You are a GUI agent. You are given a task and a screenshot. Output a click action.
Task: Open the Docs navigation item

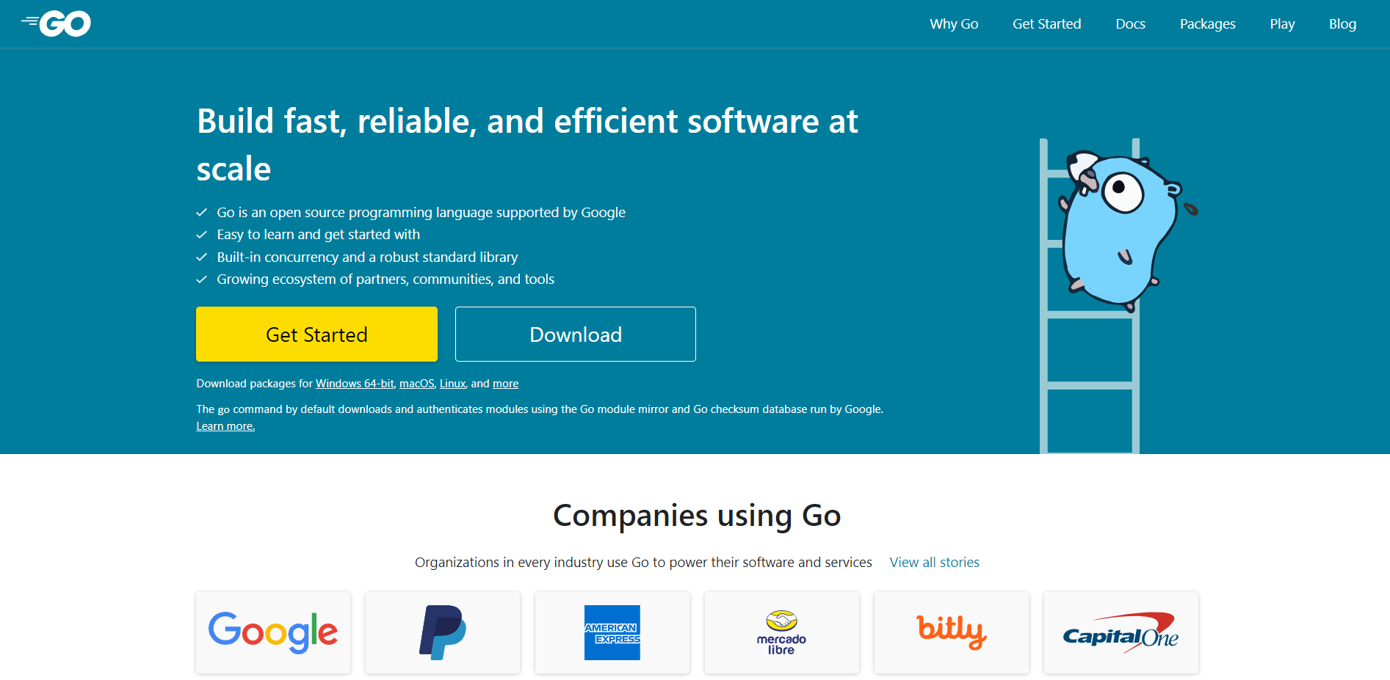click(x=1130, y=23)
